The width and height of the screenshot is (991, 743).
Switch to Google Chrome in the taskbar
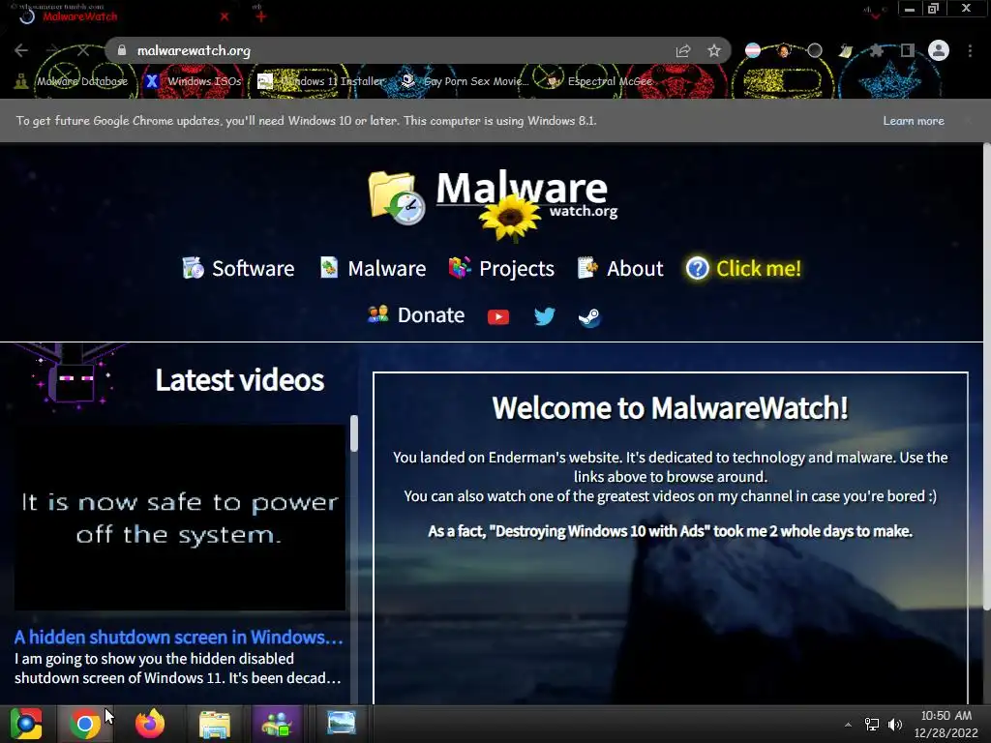(x=85, y=724)
